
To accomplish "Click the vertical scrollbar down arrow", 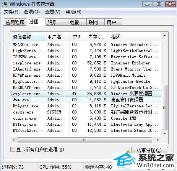I will [165, 134].
